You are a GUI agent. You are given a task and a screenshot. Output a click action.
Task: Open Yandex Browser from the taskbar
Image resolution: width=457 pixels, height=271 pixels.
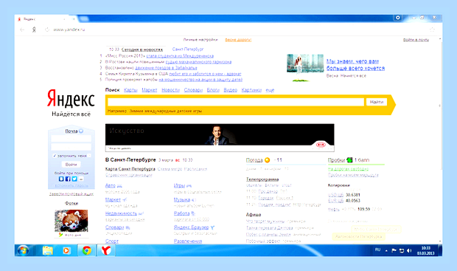106,250
